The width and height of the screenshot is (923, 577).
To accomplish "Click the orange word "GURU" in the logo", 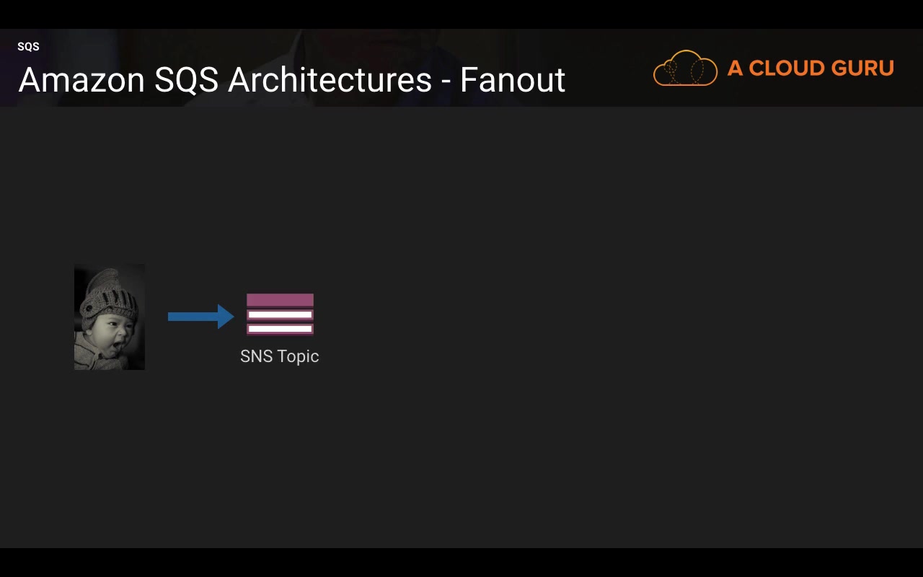I will 862,69.
